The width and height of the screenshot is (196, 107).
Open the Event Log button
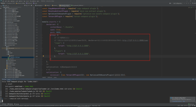(x=191, y=104)
